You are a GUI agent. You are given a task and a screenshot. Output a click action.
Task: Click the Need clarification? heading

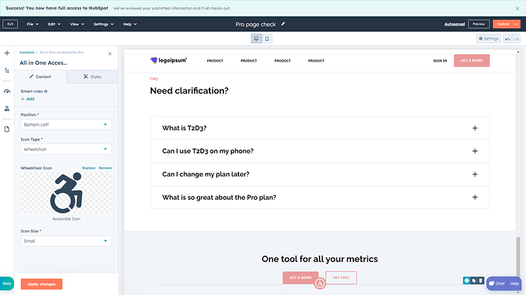click(x=190, y=90)
